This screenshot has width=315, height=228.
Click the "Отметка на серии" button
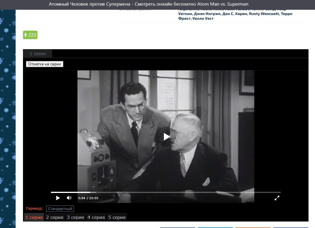pyautogui.click(x=44, y=64)
